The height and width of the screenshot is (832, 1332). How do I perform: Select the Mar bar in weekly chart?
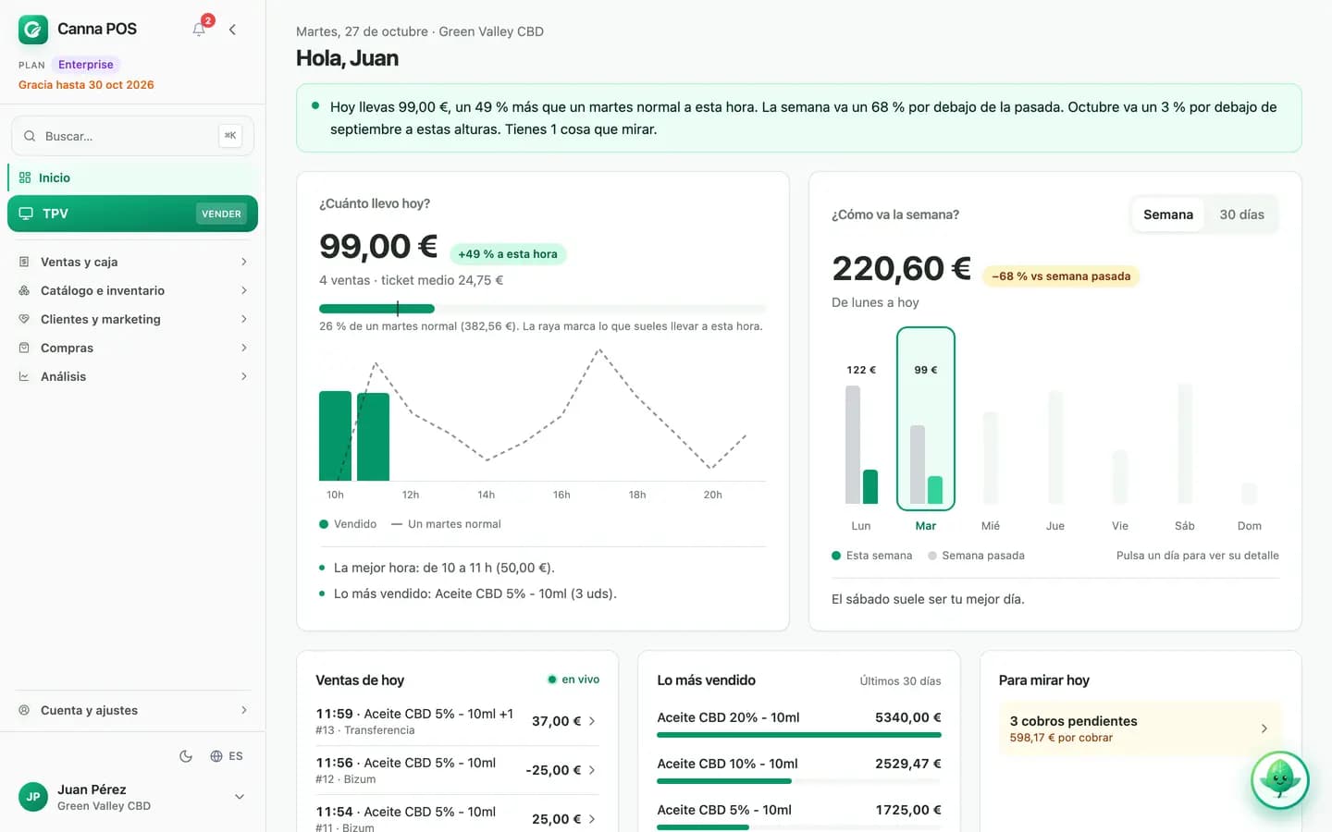926,419
